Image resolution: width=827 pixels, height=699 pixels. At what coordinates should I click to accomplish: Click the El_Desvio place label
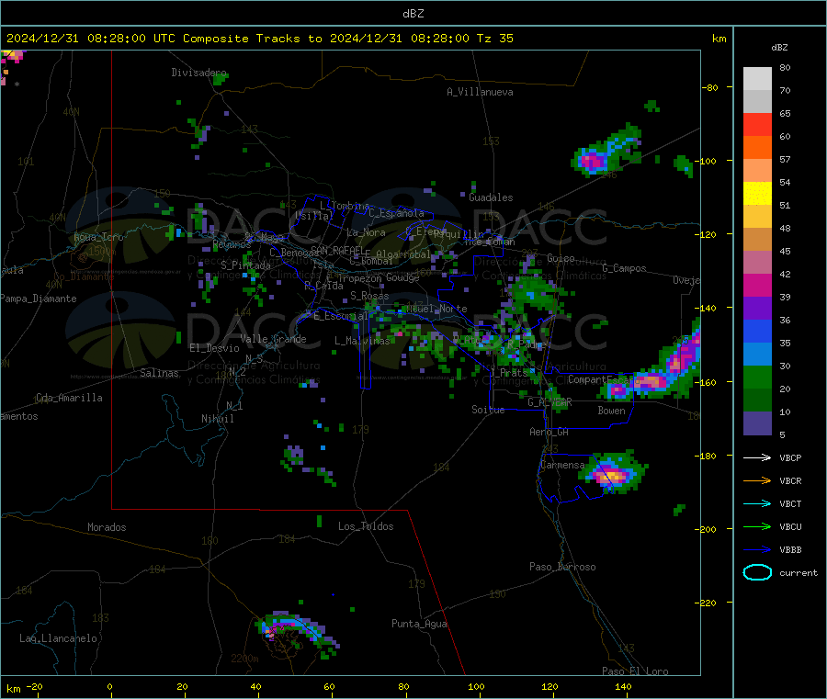click(215, 348)
